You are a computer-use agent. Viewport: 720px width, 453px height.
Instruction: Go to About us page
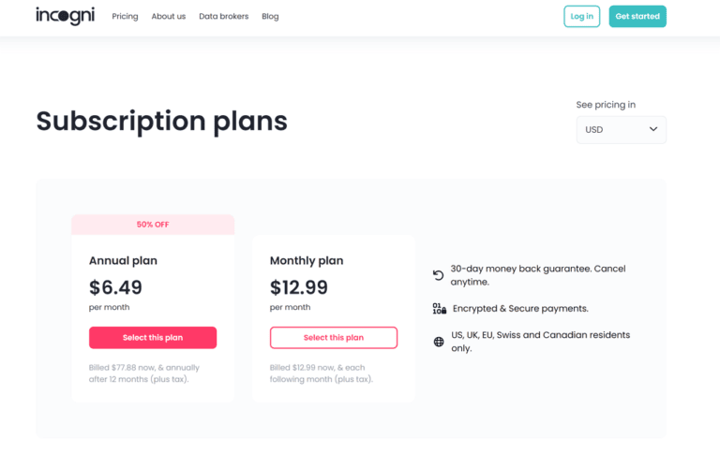coord(169,17)
